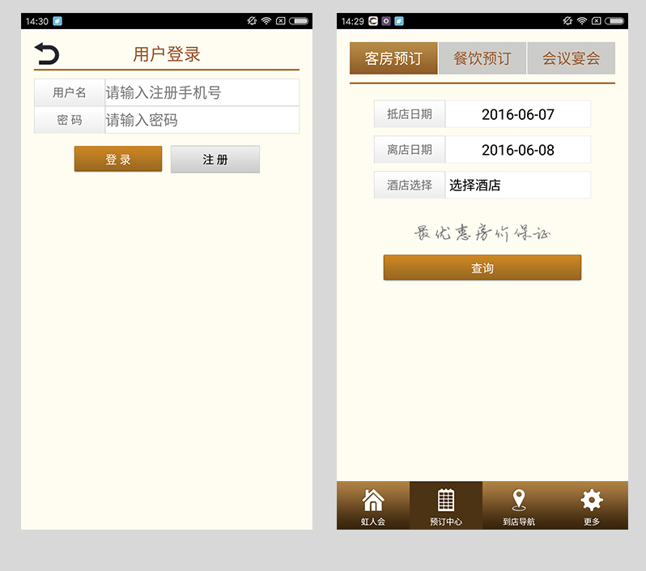
Task: Open 抵店日期 date picker showing 2016-06-07
Action: coord(518,114)
